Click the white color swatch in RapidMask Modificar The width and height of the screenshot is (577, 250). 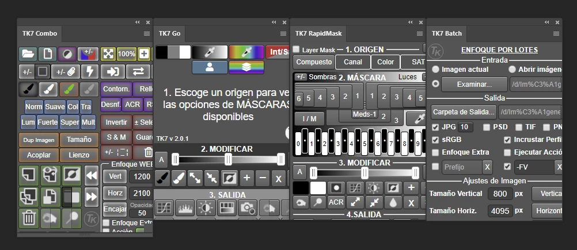point(318,188)
